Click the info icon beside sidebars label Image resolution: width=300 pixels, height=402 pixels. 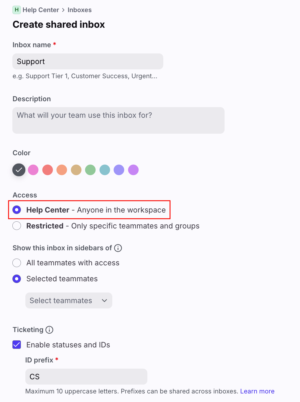[x=118, y=248]
